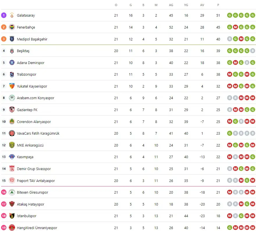Click the Galatasaray club logo
Screen dimensions: 256x231
click(x=12, y=15)
